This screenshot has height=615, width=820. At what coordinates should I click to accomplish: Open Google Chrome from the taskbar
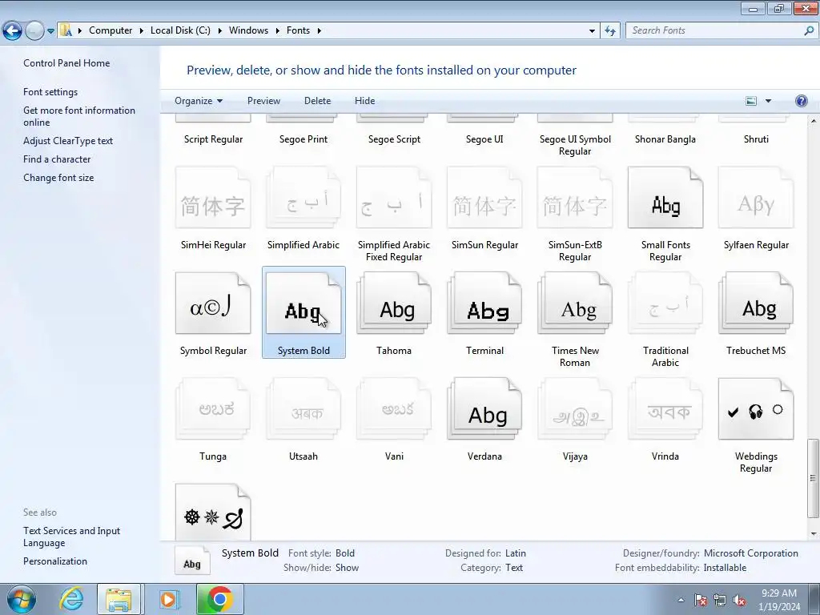pos(220,599)
